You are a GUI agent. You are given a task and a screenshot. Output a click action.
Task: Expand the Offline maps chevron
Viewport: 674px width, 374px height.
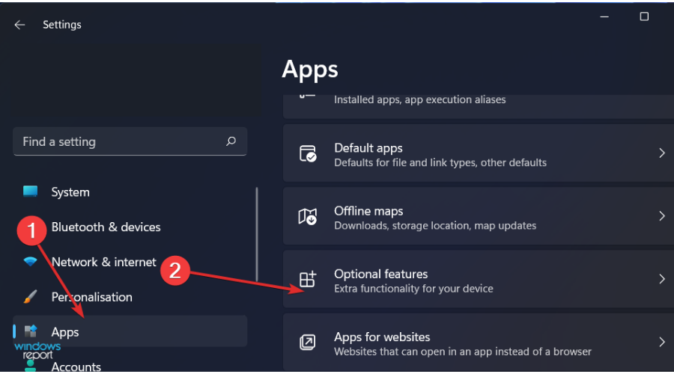point(661,216)
